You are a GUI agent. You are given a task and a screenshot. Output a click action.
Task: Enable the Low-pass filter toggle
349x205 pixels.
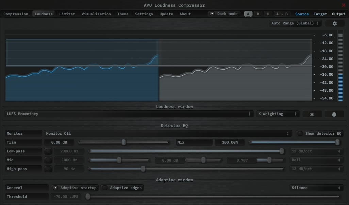tap(48, 151)
